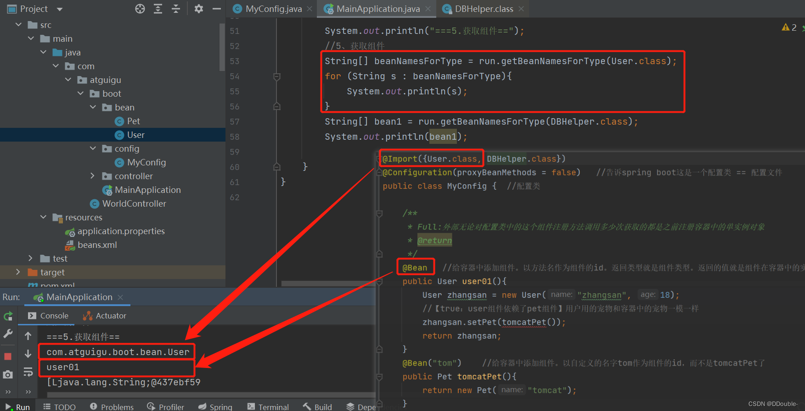Expand the target folder
Viewport: 805px width, 411px height.
coord(18,272)
